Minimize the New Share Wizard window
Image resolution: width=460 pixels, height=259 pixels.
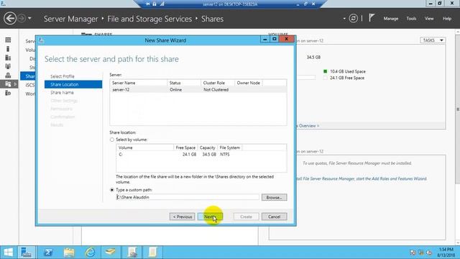265,39
